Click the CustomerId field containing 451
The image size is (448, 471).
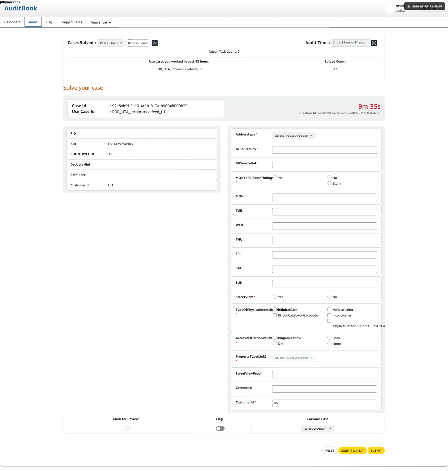(x=324, y=403)
